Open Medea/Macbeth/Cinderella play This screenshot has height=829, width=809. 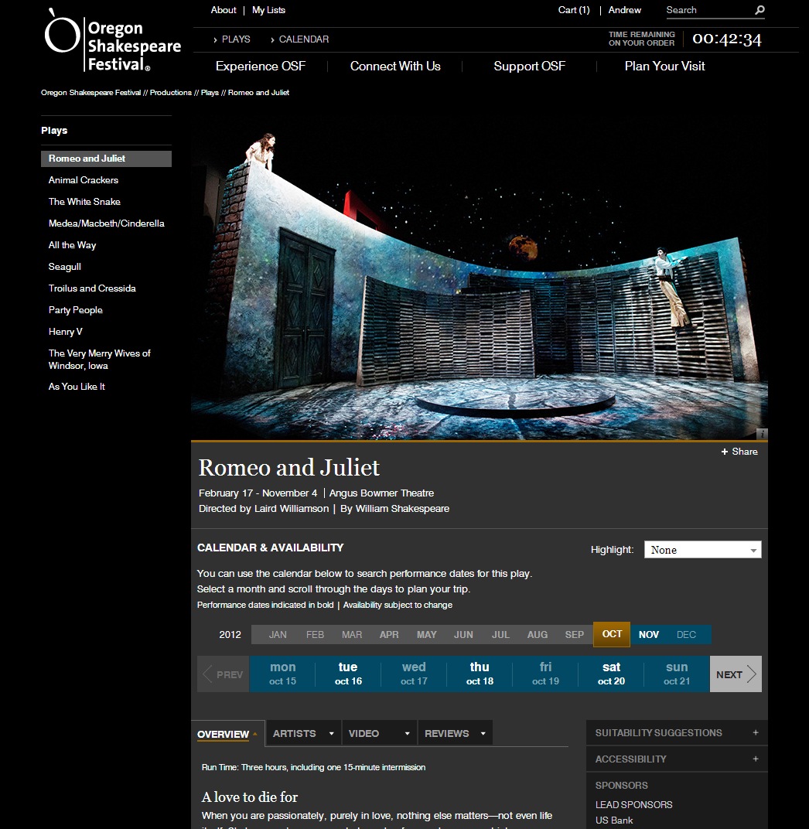click(106, 223)
